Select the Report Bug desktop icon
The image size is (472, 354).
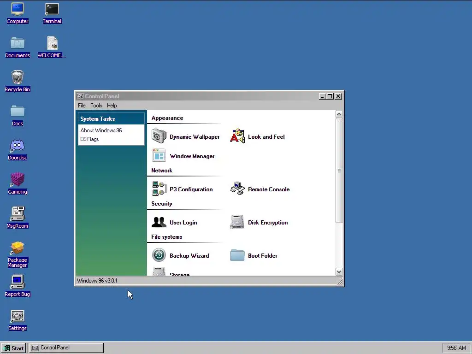point(18,286)
